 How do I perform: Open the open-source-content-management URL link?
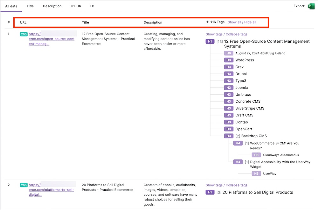point(51,39)
